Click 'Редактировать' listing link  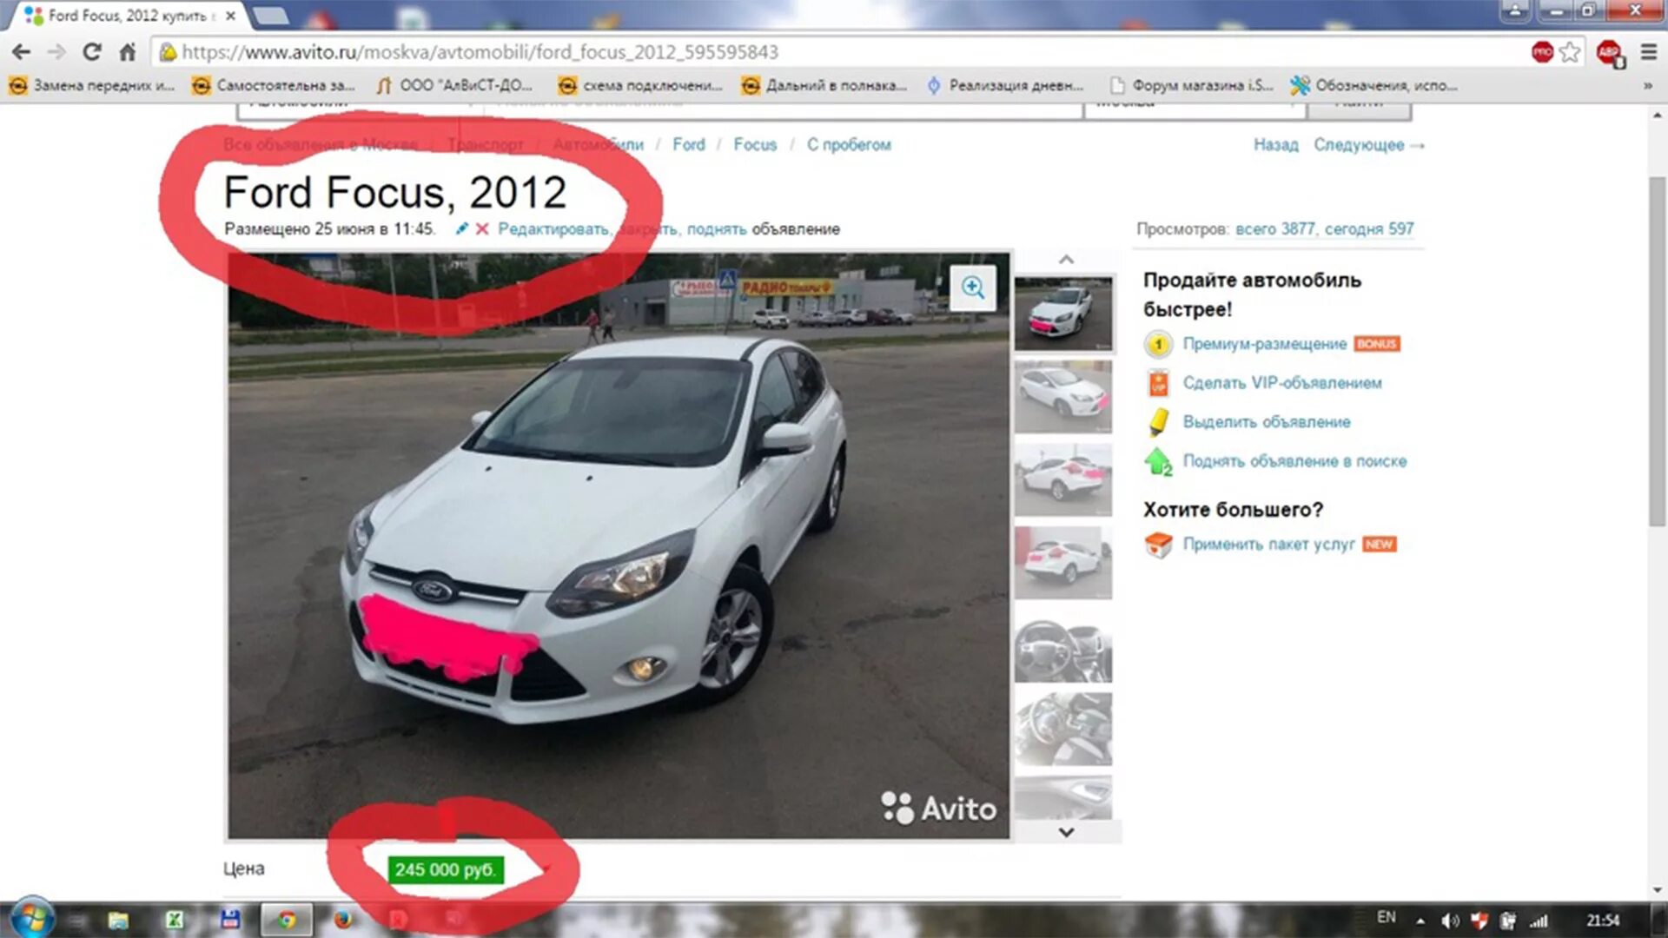[x=553, y=229]
